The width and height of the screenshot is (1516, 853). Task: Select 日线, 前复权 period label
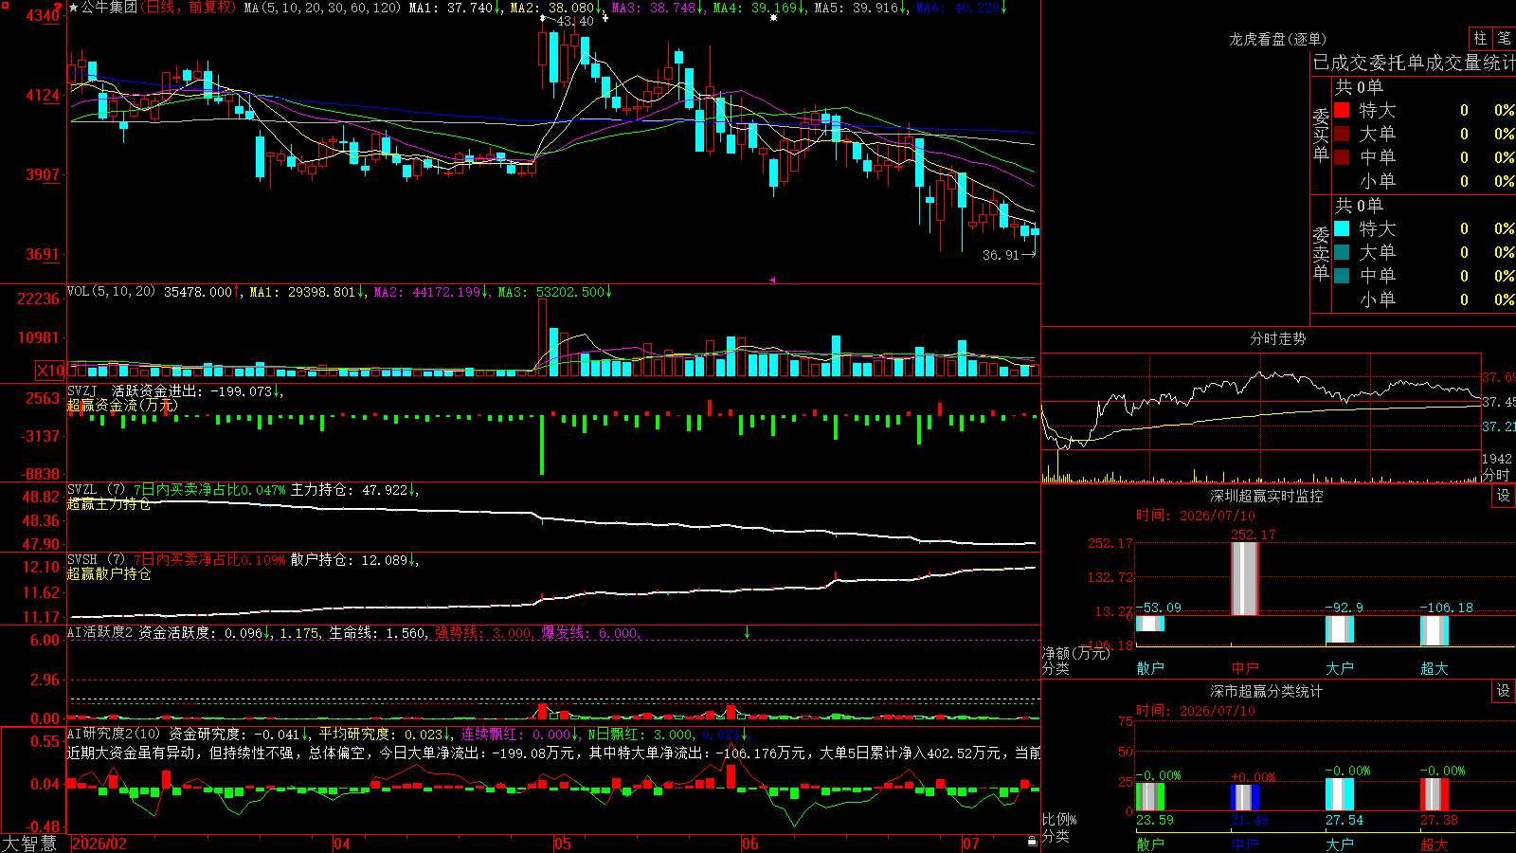[188, 8]
